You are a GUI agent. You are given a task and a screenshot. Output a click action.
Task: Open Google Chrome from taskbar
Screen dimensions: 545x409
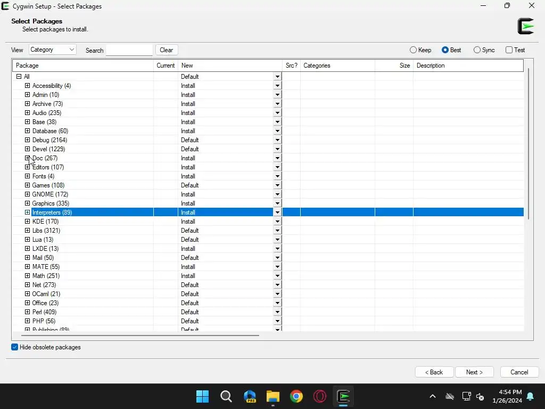click(296, 396)
